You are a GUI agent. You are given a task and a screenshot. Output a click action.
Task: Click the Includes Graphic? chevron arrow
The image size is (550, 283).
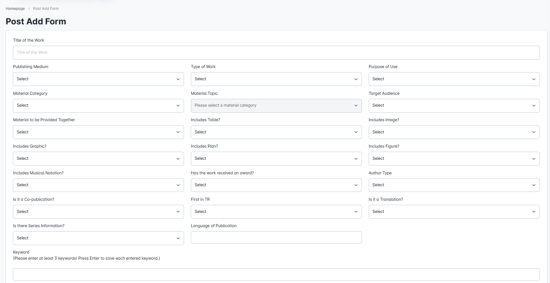tap(178, 159)
